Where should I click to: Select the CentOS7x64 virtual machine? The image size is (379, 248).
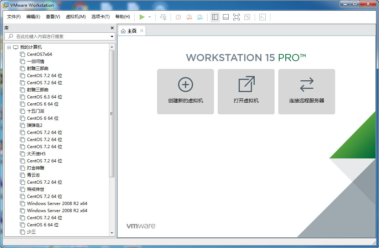point(40,54)
